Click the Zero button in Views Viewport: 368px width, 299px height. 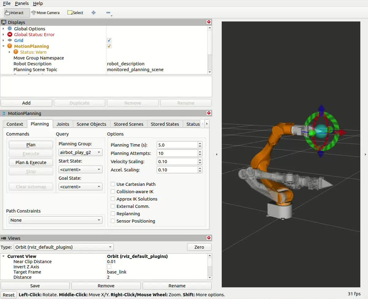(199, 247)
